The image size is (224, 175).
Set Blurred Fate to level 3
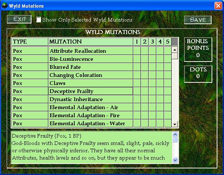click(x=152, y=67)
